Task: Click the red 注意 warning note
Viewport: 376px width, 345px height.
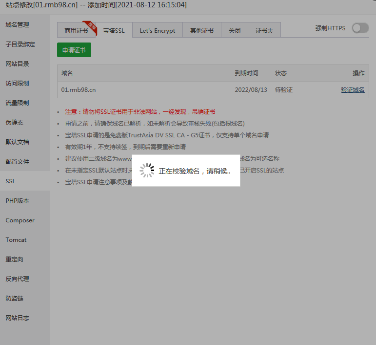Action: [140, 111]
